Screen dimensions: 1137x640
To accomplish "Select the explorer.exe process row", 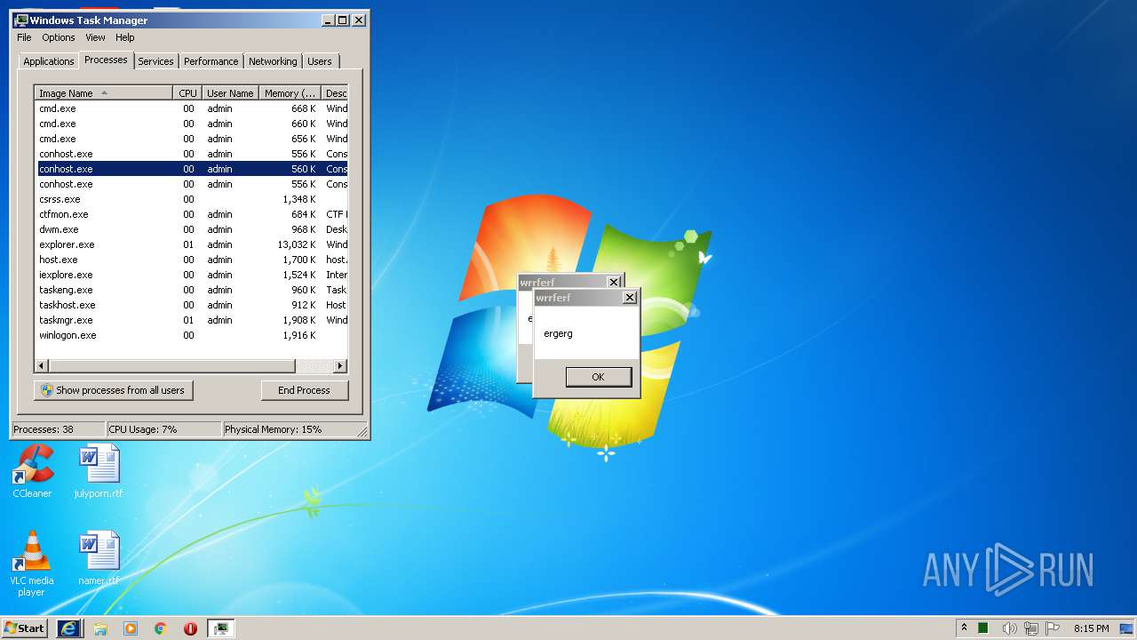I will pyautogui.click(x=191, y=244).
